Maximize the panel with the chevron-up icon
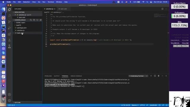190x107 pixels. (162, 76)
